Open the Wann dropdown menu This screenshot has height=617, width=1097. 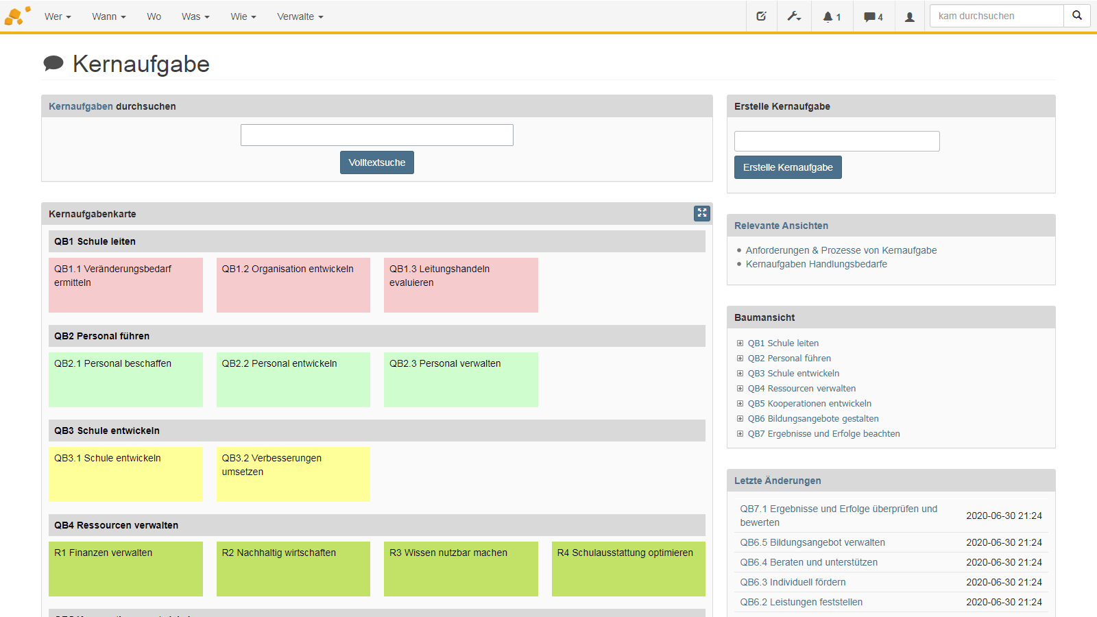(108, 16)
